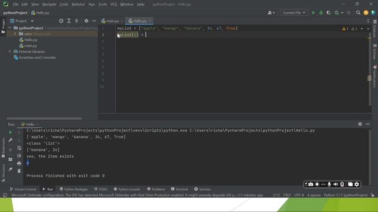Clear console with trash icon
Viewport: 378px width, 212px height.
pos(19,171)
